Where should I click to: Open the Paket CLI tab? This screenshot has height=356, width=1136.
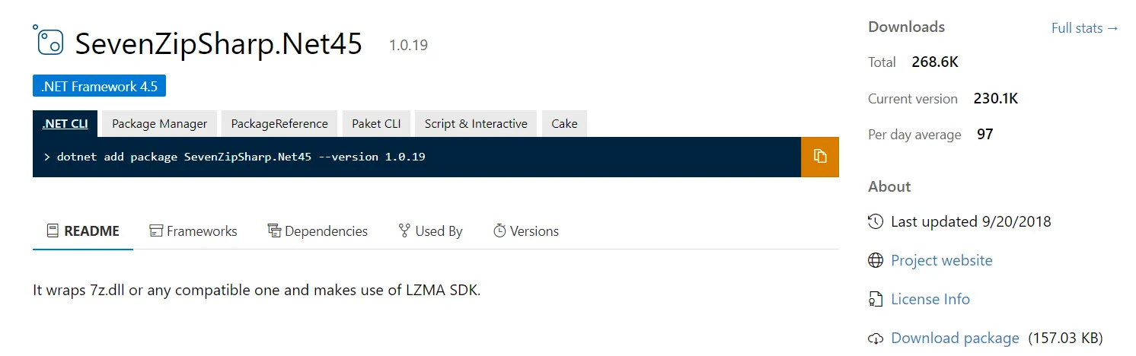point(376,124)
